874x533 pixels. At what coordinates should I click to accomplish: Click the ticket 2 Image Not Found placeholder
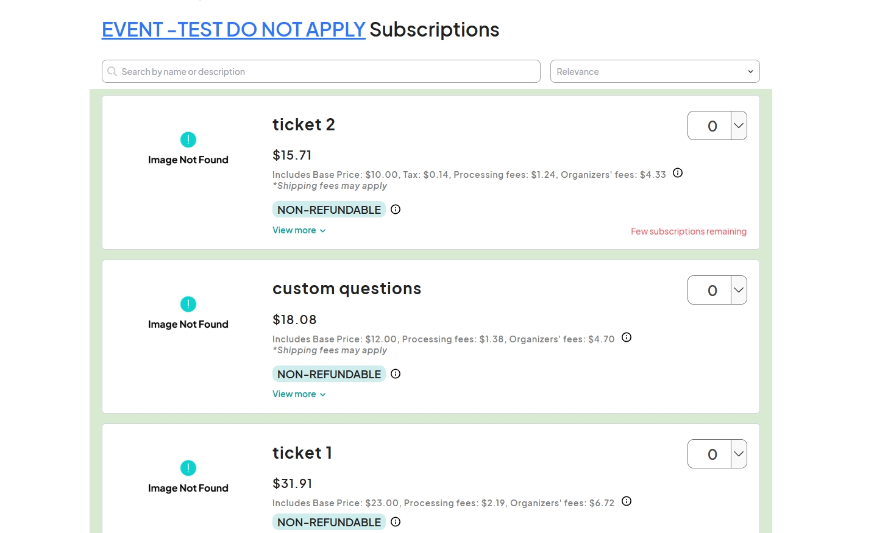(x=188, y=149)
